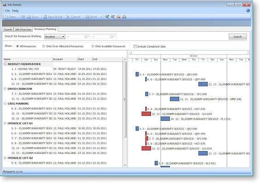Viewport: 260px width, 183px height.
Task: Collapse the DAVID CRANSTON group
Action: pyautogui.click(x=5, y=89)
